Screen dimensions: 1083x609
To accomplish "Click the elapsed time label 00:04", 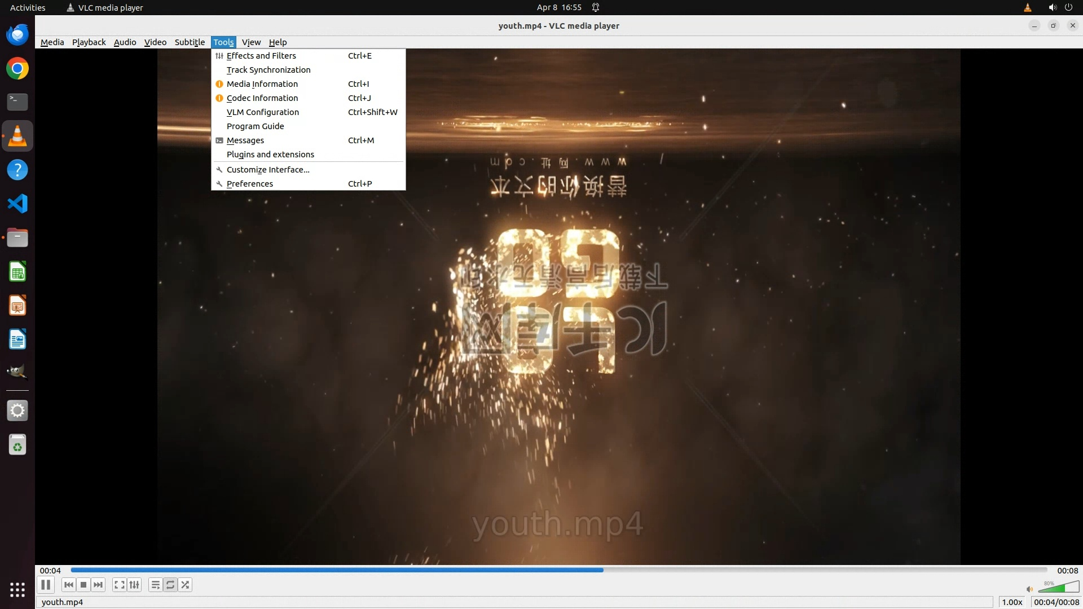I will 50,571.
